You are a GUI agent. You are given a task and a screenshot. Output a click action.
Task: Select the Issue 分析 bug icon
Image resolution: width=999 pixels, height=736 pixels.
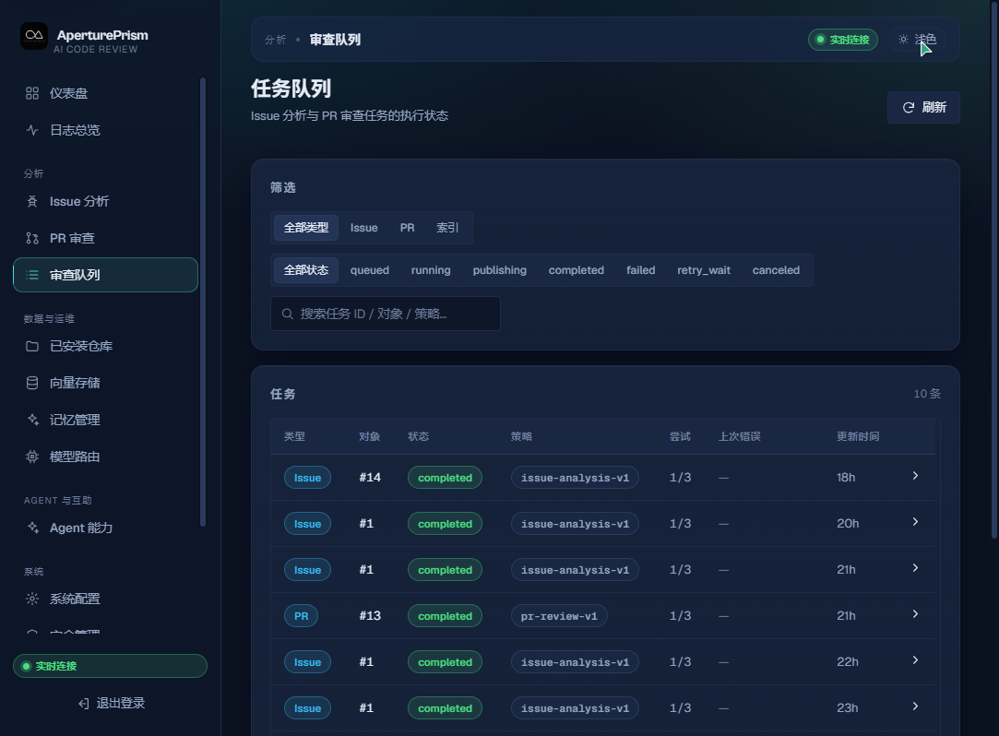(32, 202)
